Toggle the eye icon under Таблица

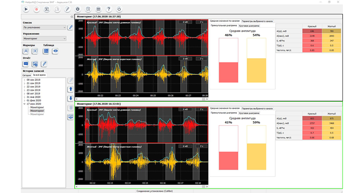(55, 51)
